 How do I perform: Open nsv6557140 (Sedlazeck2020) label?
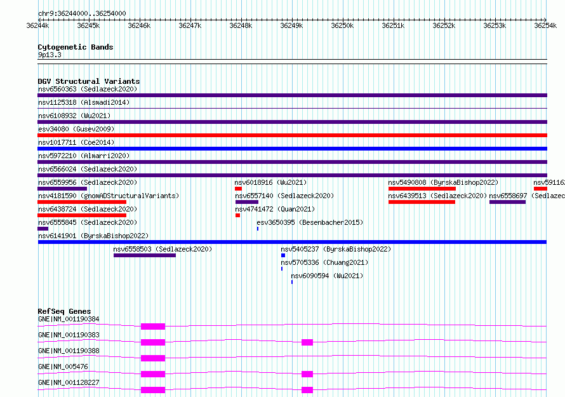284,196
